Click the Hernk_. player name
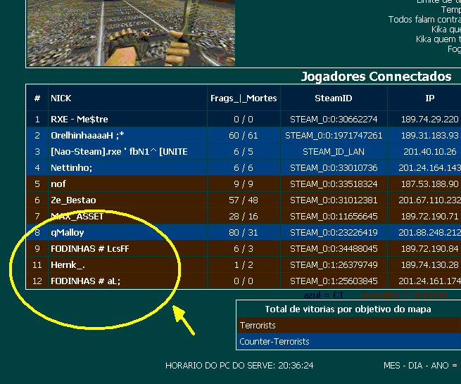This screenshot has height=384, width=461. pyautogui.click(x=68, y=264)
